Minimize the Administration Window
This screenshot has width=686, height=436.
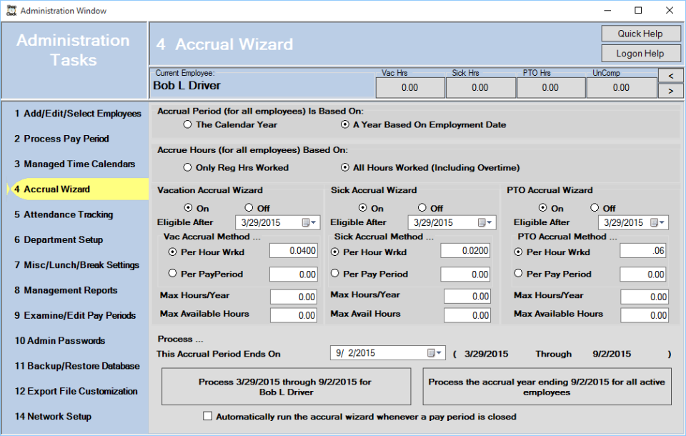(607, 11)
